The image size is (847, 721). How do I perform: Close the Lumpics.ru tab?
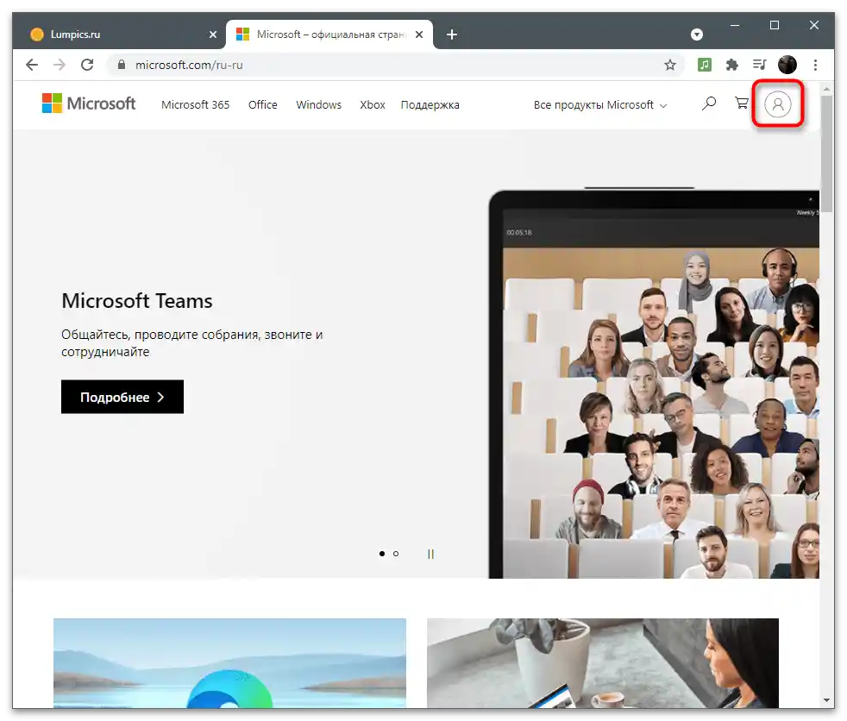click(x=213, y=34)
